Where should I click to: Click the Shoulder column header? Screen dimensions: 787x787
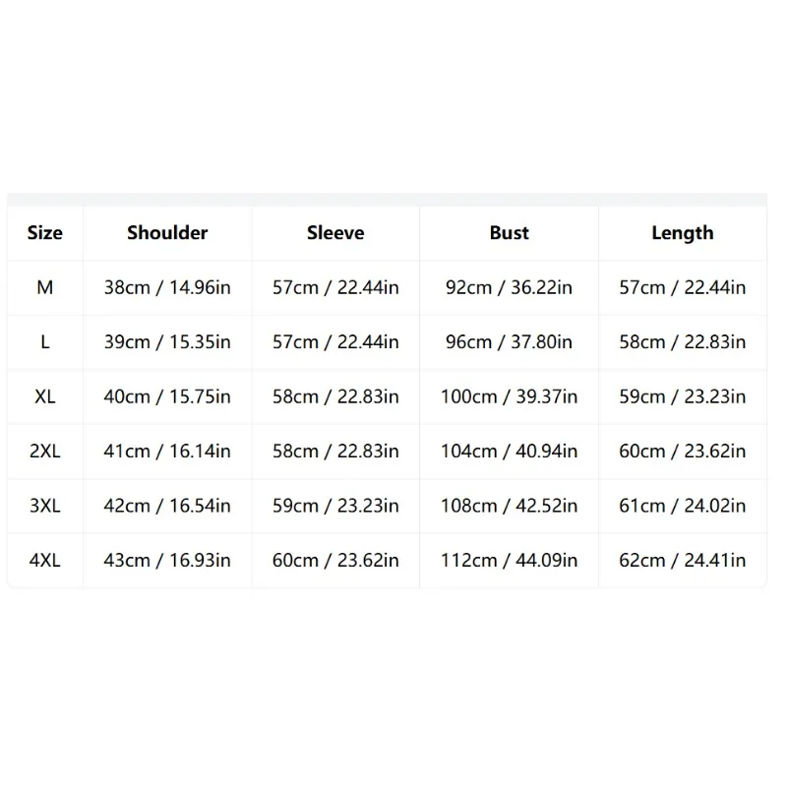point(167,233)
